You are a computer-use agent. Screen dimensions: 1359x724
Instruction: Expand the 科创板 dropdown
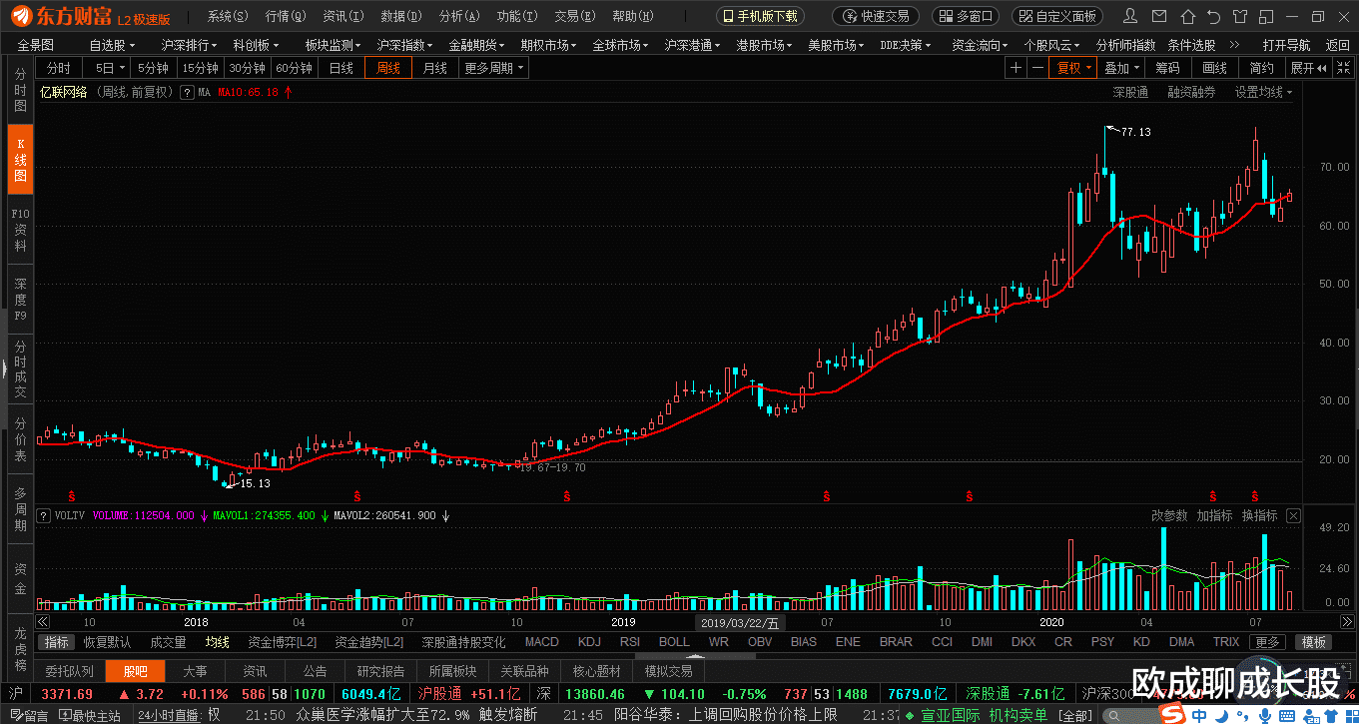(257, 45)
